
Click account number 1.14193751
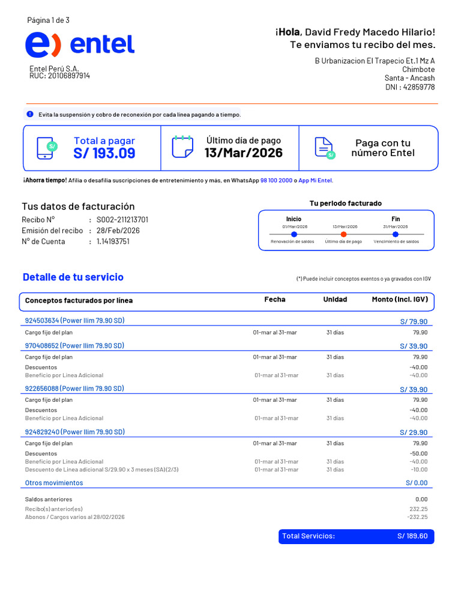coord(113,241)
